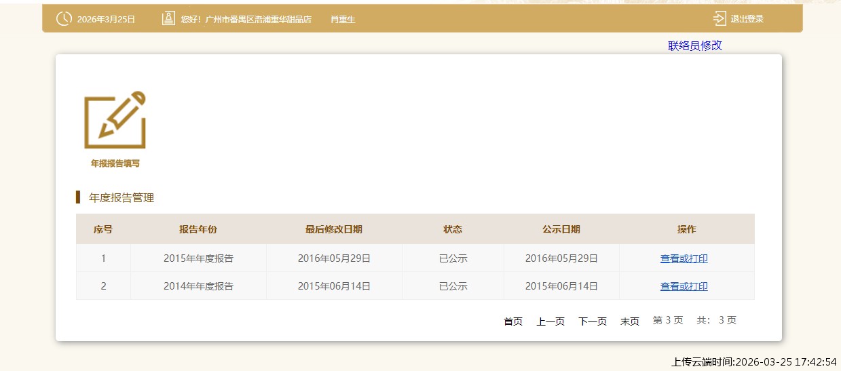Viewport: 841px width, 371px height.
Task: Select the 2015年年度报告 table cell
Action: [x=198, y=258]
